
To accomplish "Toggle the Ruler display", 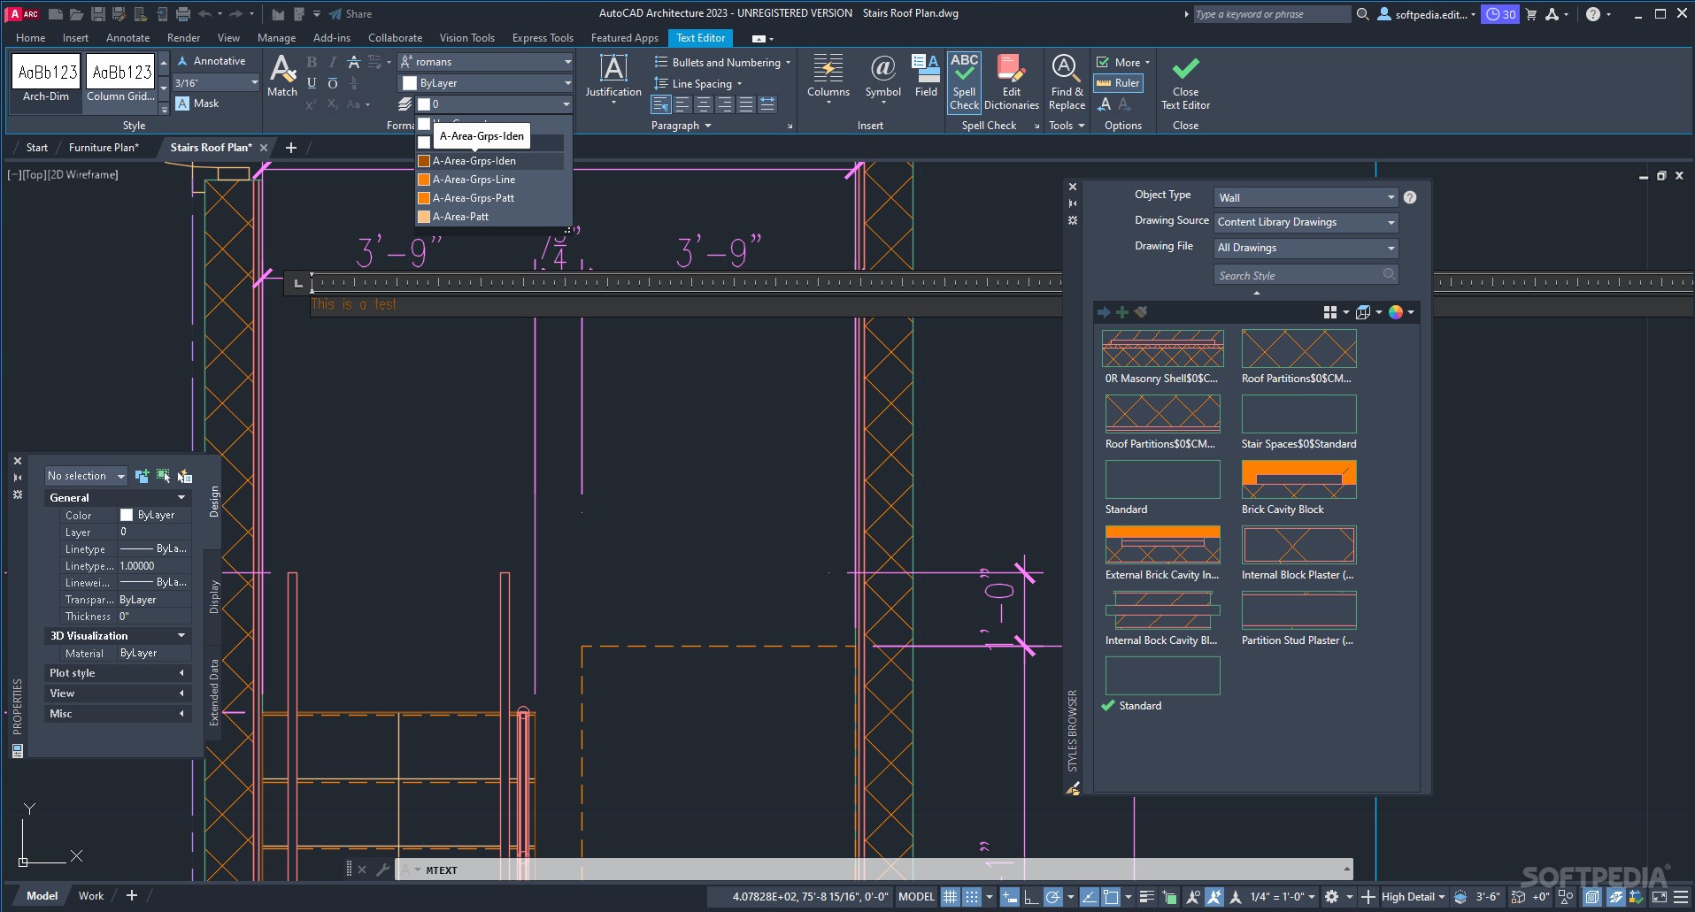I will (1118, 83).
